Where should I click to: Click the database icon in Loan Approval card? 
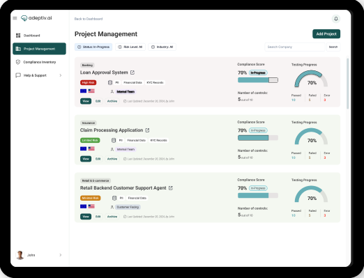click(110, 82)
